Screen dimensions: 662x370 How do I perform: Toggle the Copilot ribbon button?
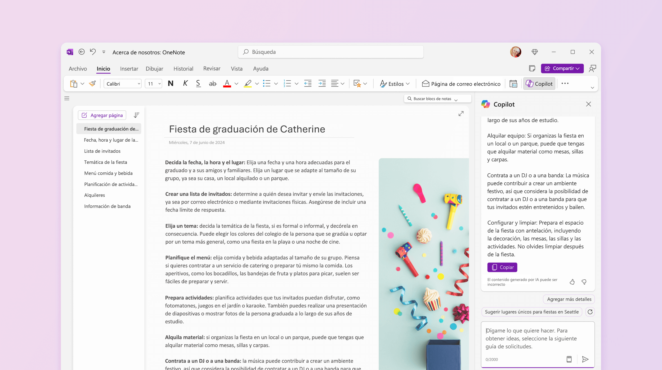539,84
